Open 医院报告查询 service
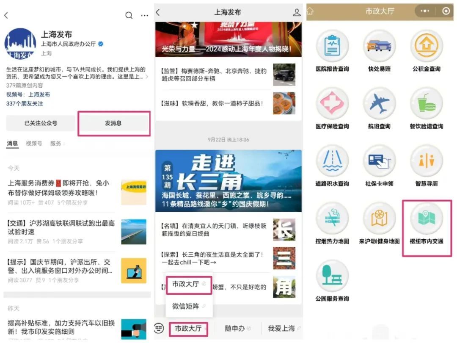This screenshot has height=343, width=457. (332, 52)
